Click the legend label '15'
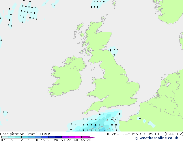This screenshot has width=183, height=141. pyautogui.click(x=43, y=140)
